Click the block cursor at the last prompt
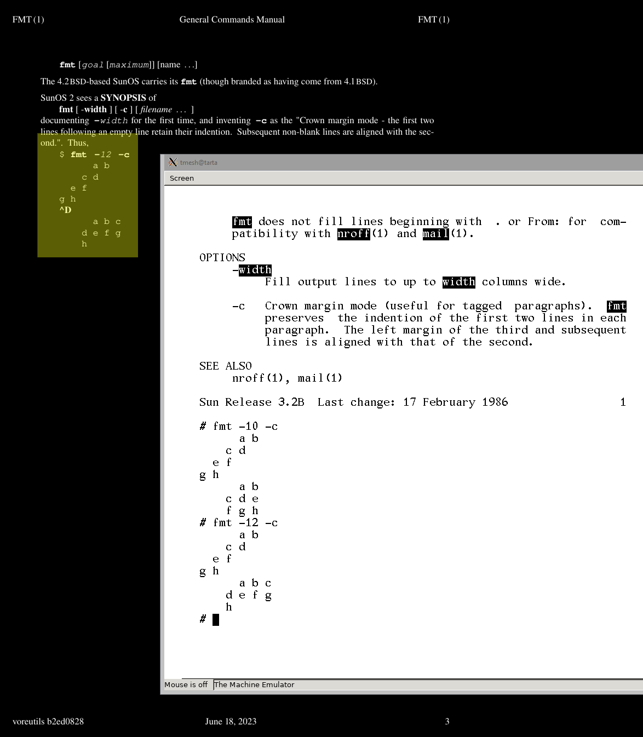The height and width of the screenshot is (737, 643). (216, 620)
